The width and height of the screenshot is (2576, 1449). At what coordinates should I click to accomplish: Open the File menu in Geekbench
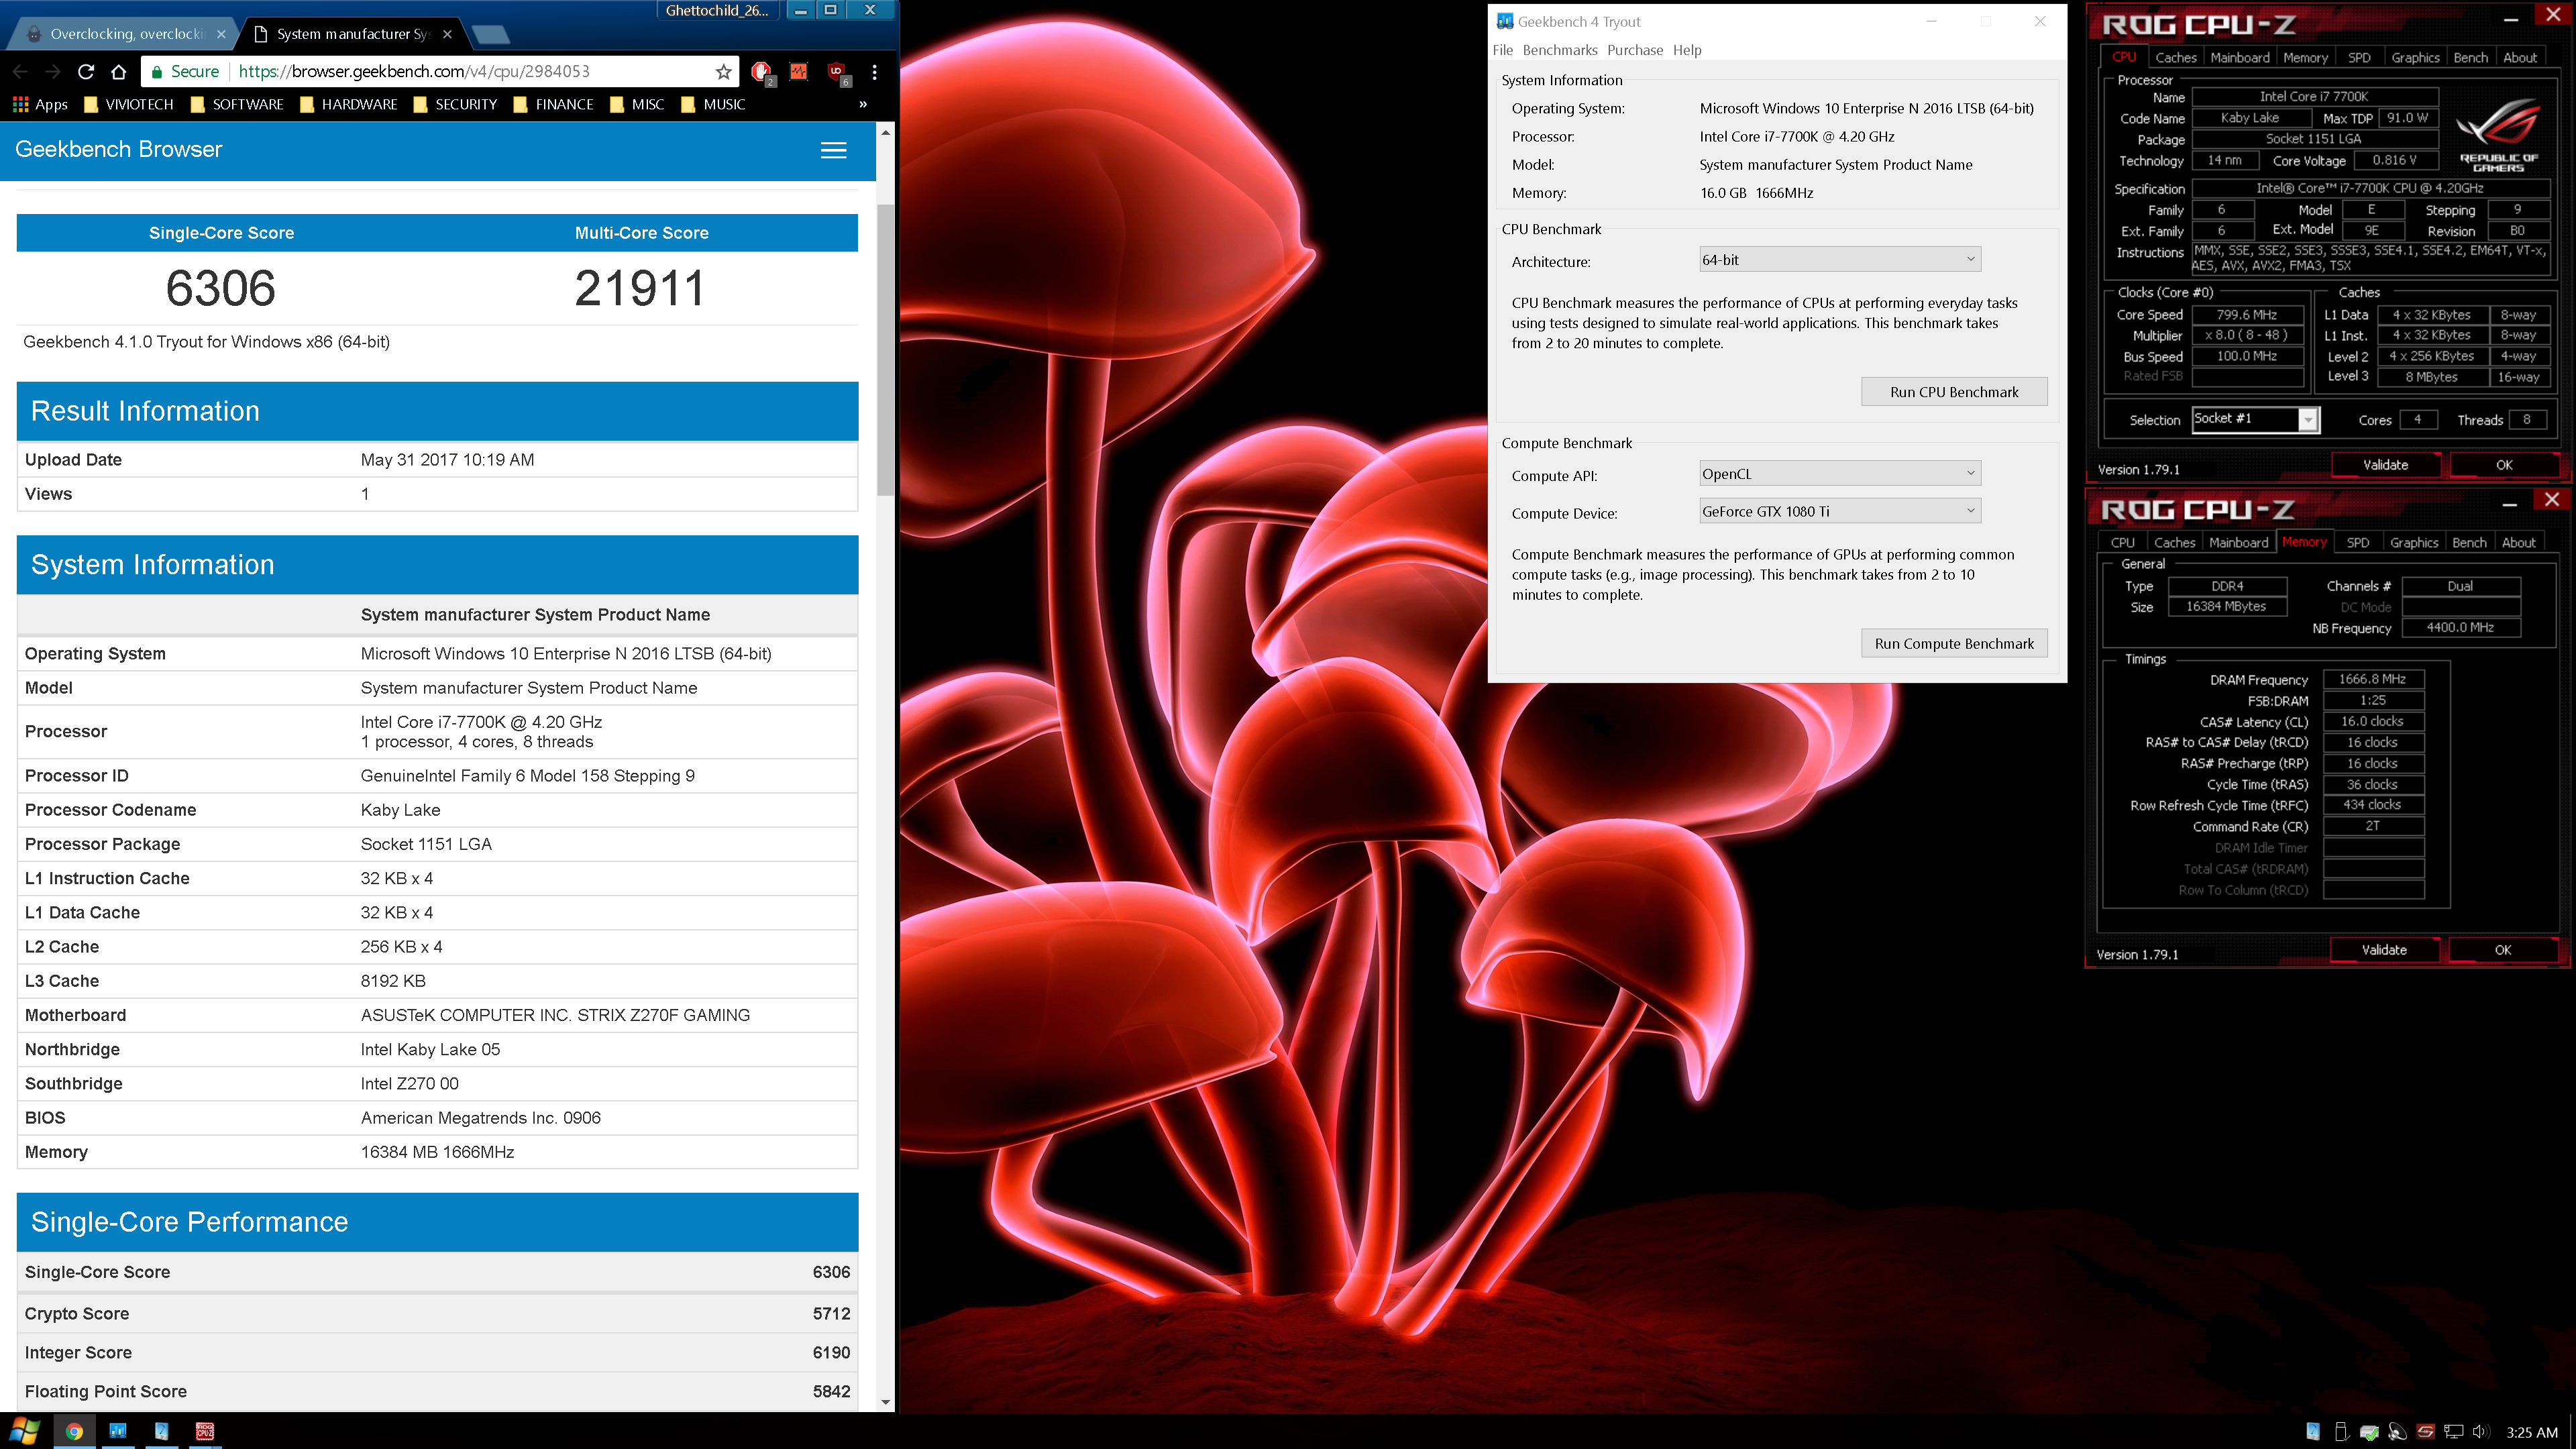[1502, 50]
